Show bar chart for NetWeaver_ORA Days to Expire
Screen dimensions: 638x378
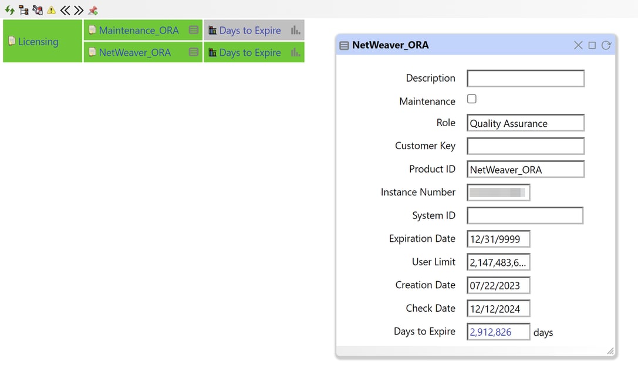[x=295, y=52]
